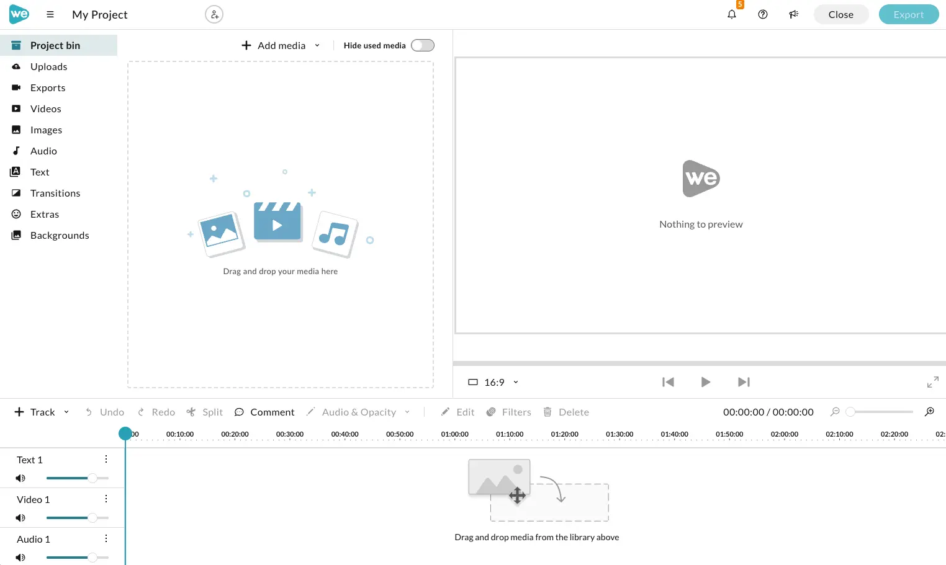The image size is (946, 565).
Task: Open the announcements megaphone icon
Action: (x=794, y=14)
